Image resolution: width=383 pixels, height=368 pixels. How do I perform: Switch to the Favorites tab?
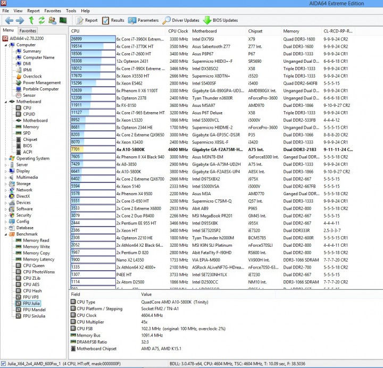pyautogui.click(x=28, y=30)
